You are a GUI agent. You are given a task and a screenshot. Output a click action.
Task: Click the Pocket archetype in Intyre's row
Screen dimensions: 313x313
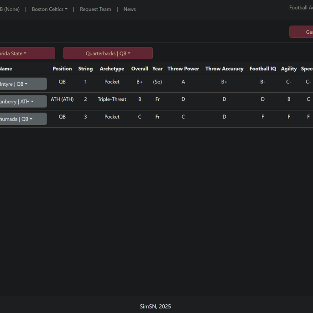point(112,82)
